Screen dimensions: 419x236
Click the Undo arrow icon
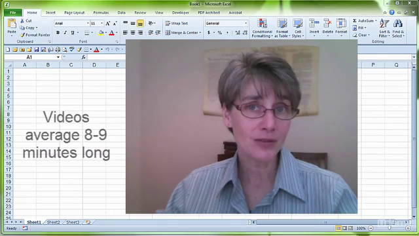pyautogui.click(x=107, y=50)
